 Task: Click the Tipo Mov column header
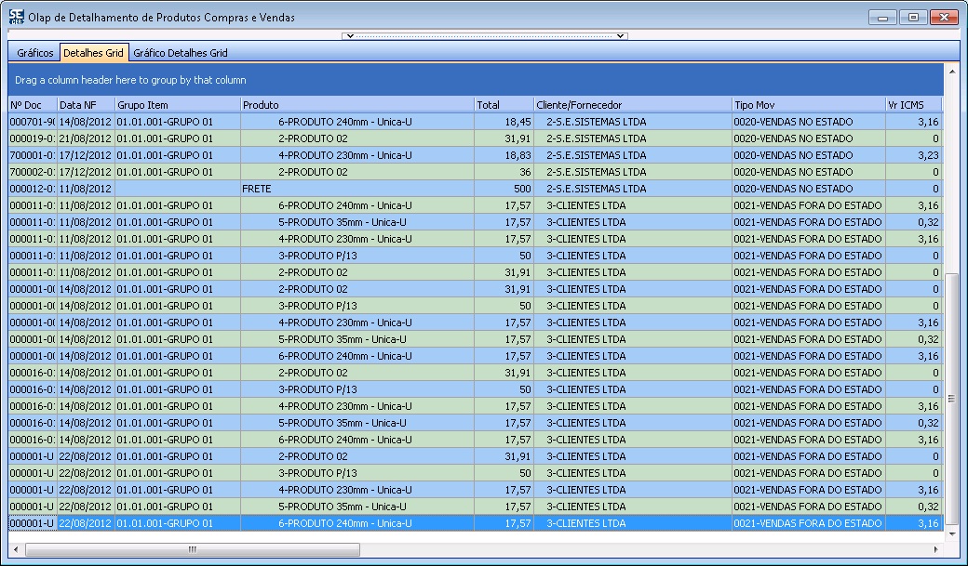click(808, 105)
